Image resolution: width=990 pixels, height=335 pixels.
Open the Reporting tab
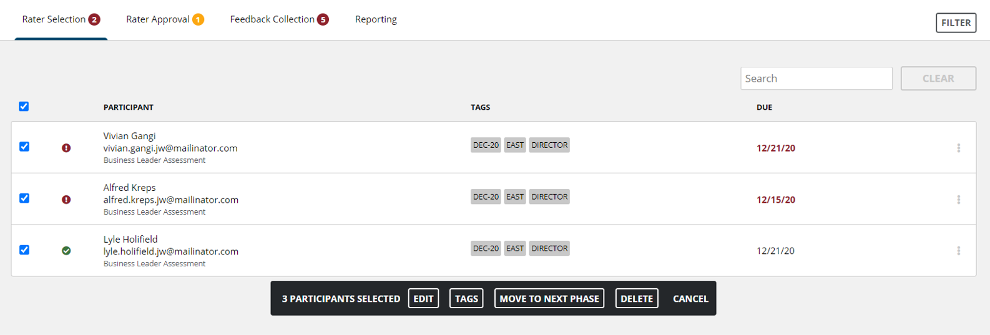tap(376, 19)
